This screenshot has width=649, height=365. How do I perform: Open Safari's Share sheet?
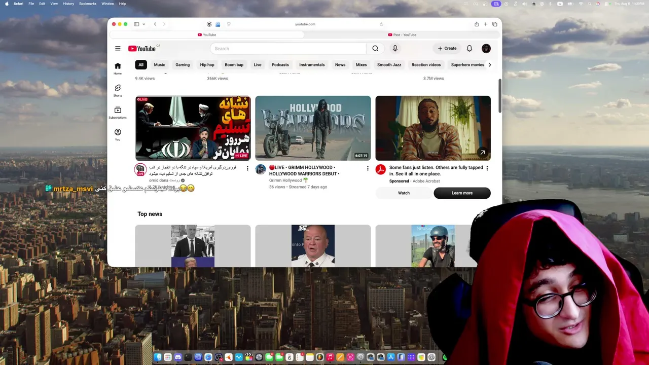[x=477, y=24]
